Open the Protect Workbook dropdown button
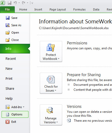The image size is (112, 133). 51,51
